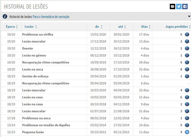Sort table by Jogos perdidos column
Image resolution: width=191 pixels, height=137 pixels.
178,27
